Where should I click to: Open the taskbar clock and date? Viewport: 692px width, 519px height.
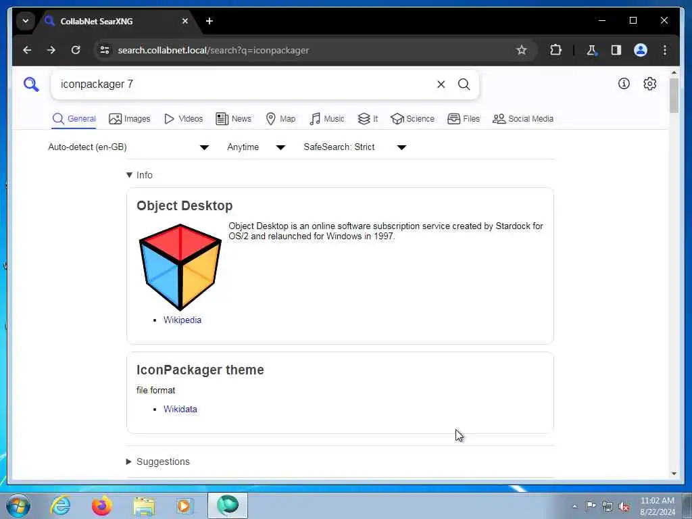pyautogui.click(x=657, y=506)
